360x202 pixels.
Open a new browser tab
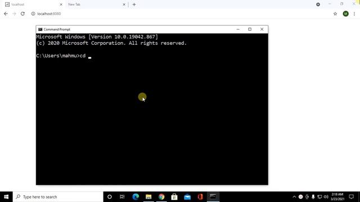(134, 4)
